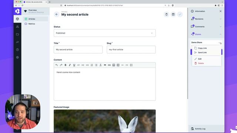
Task: Toggle fullscreen for the content editor
Action: (x=131, y=65)
